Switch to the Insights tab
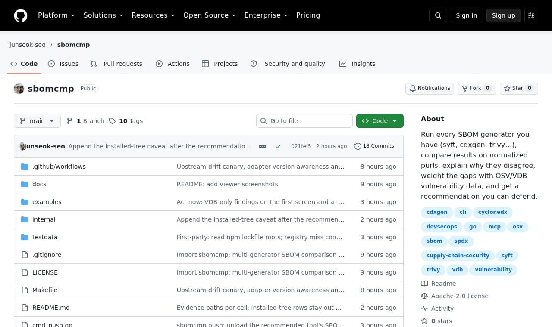The image size is (552, 327). (x=357, y=64)
